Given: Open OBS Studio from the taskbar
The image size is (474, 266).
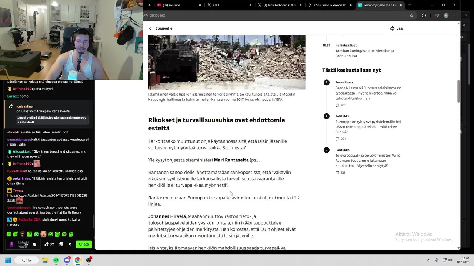Looking at the screenshot, I should point(89,260).
